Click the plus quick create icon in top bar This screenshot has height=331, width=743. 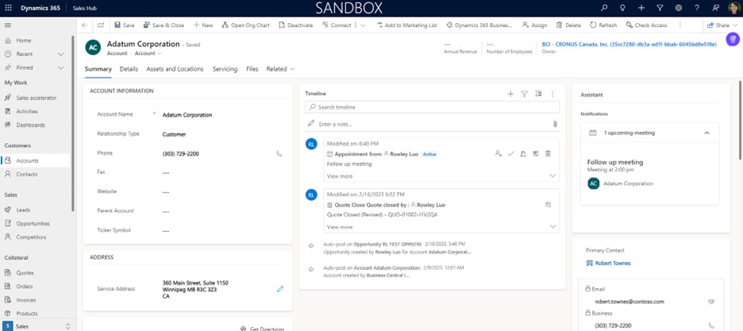tap(641, 8)
